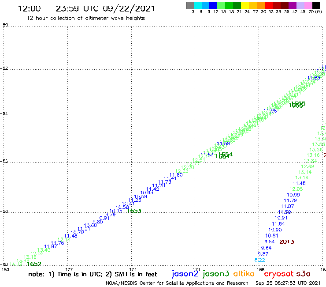Click the wave height value '10.15'
The width and height of the screenshot is (326, 287).
coord(116,211)
